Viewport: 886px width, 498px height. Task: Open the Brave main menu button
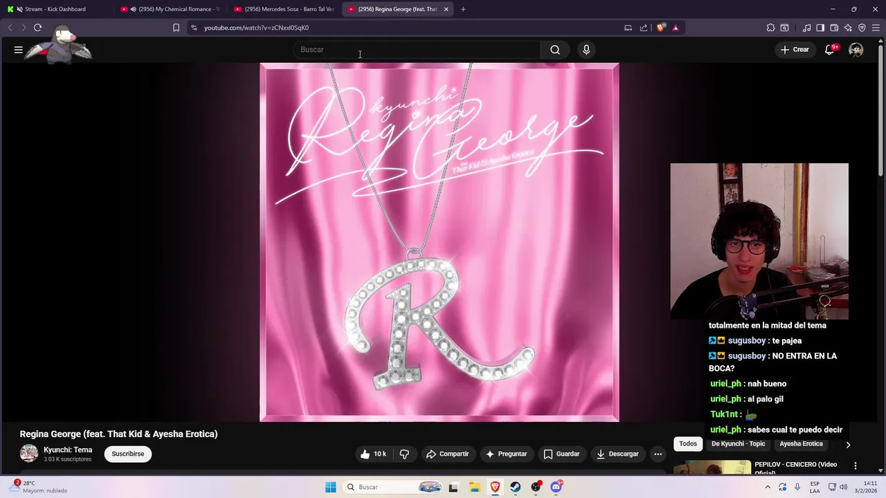point(876,28)
